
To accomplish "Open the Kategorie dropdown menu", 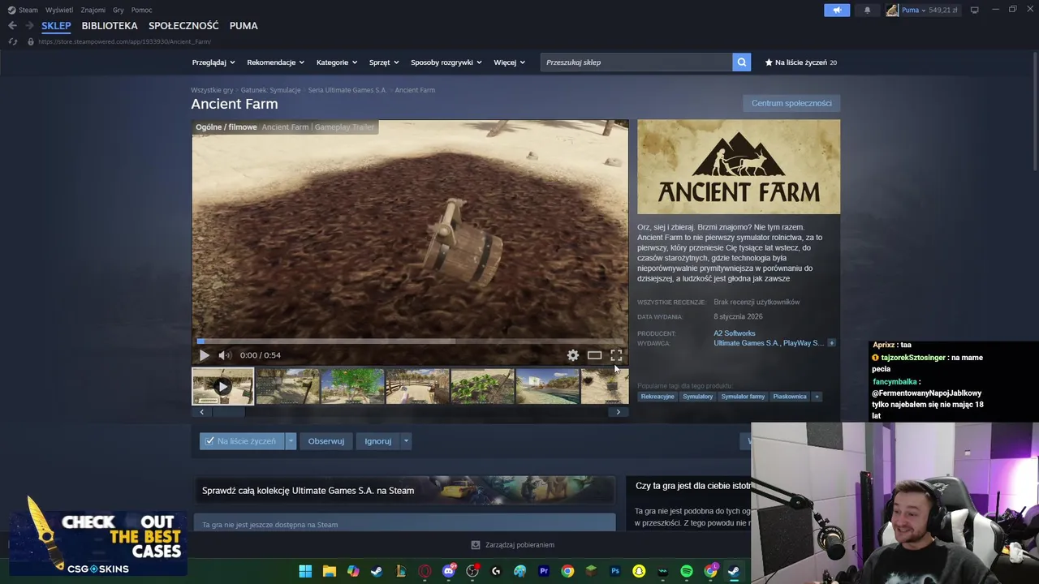I will 337,62.
